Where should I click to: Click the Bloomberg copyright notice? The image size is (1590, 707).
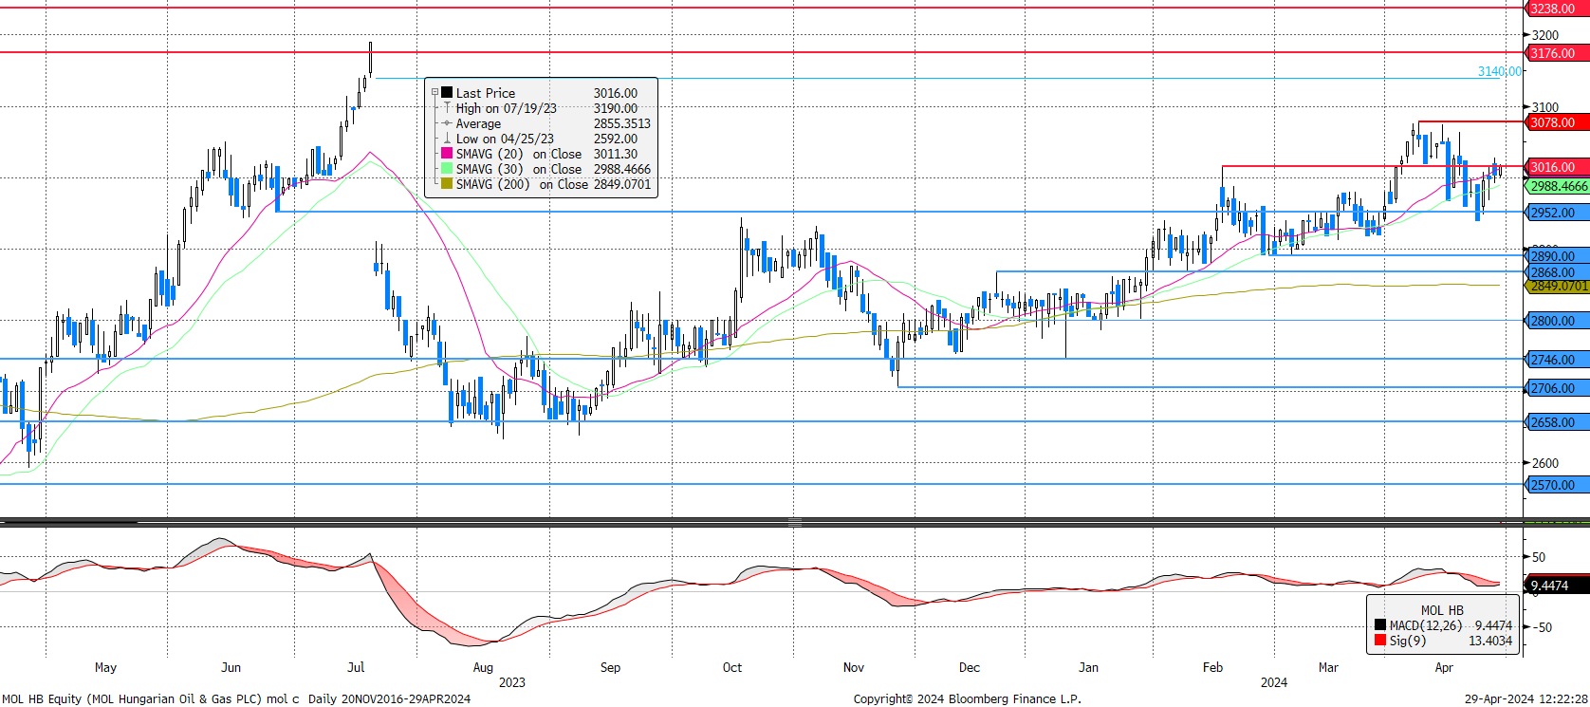(967, 699)
